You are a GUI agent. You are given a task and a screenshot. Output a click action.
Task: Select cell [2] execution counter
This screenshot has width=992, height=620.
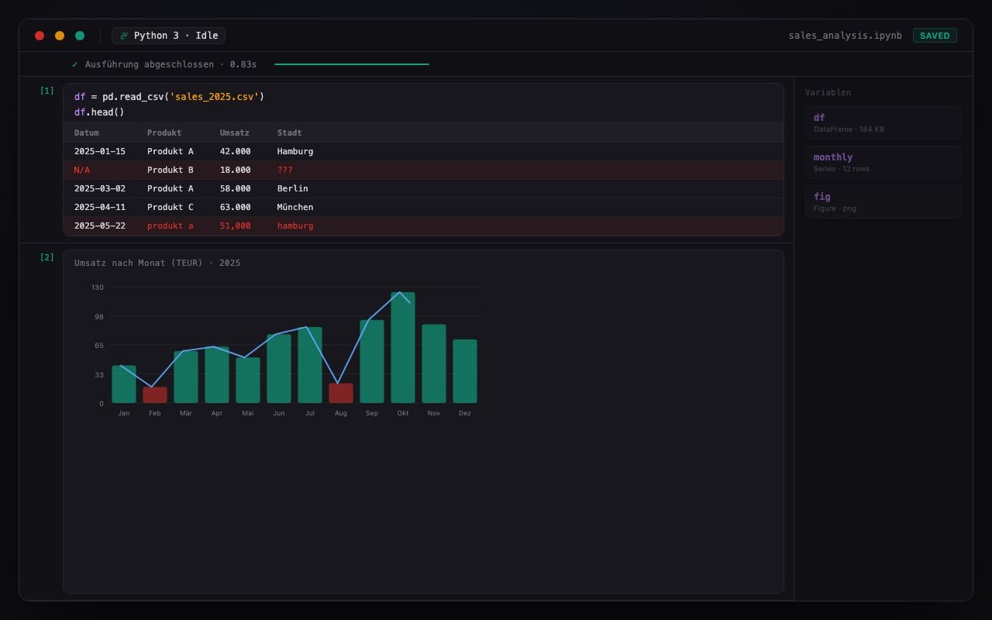47,257
